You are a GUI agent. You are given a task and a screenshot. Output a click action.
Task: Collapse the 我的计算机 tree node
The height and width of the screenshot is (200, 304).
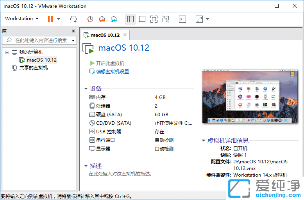[x=7, y=52]
